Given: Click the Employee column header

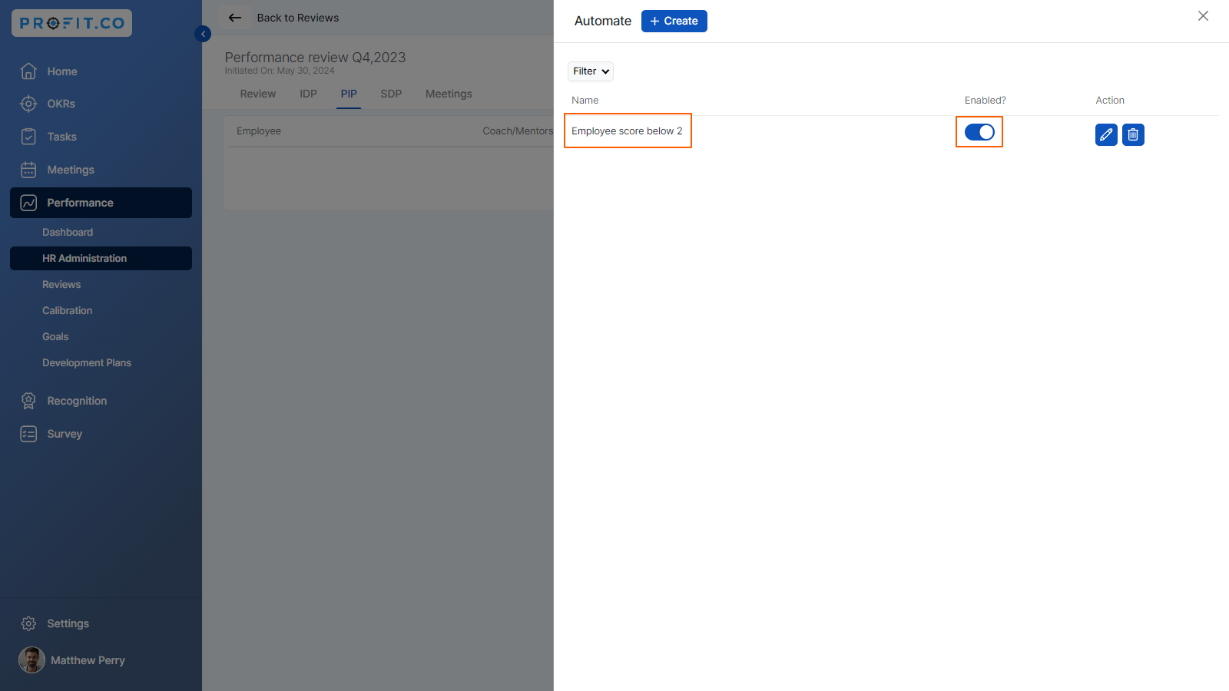Looking at the screenshot, I should click(x=259, y=131).
